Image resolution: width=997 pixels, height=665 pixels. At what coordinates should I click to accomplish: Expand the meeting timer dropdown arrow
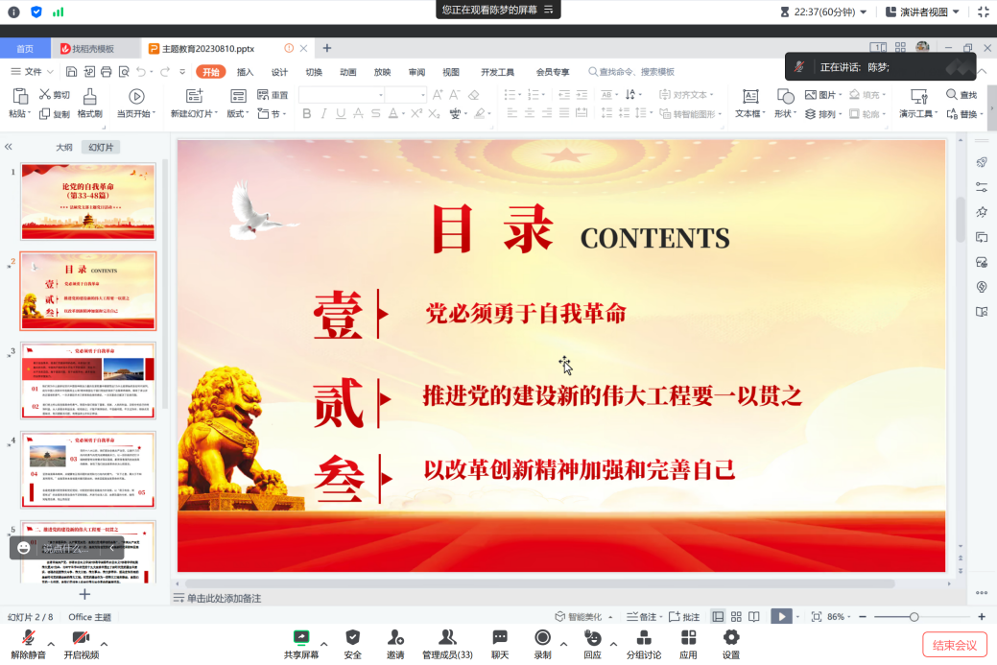(x=864, y=12)
